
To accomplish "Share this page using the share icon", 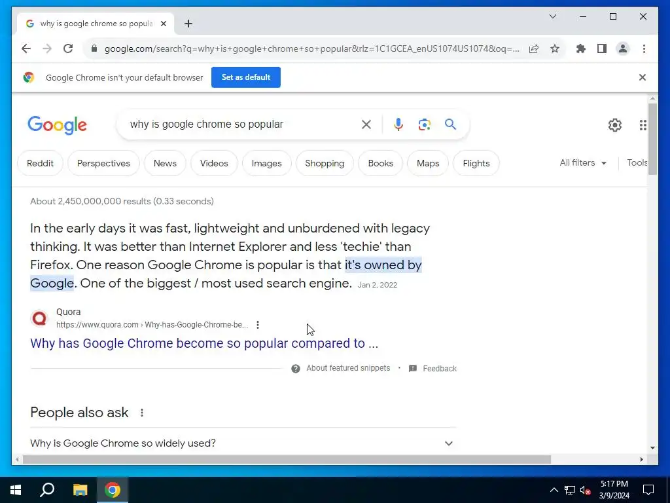I will tap(534, 48).
